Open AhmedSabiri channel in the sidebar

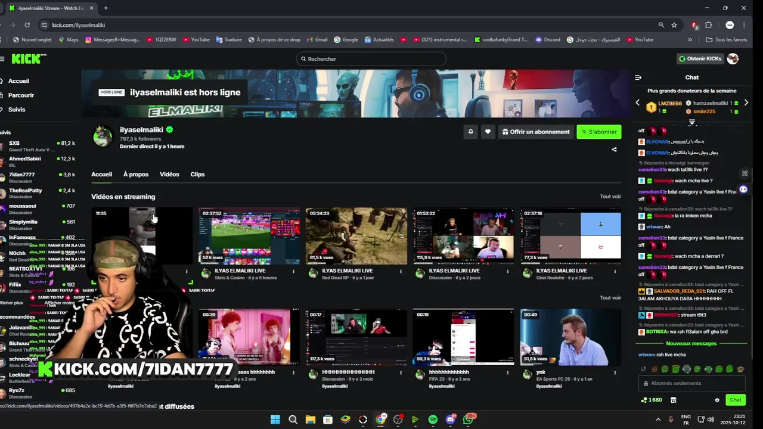(39, 161)
